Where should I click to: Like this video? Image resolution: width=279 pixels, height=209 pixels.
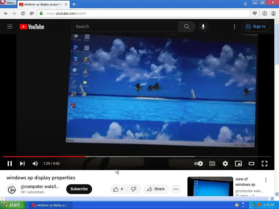(118, 189)
